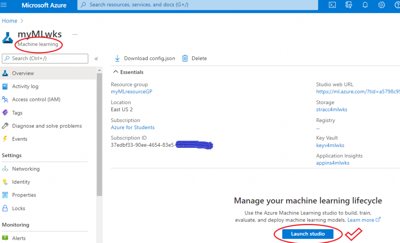Select Overview in the left menu
The height and width of the screenshot is (243, 400).
tap(48, 73)
